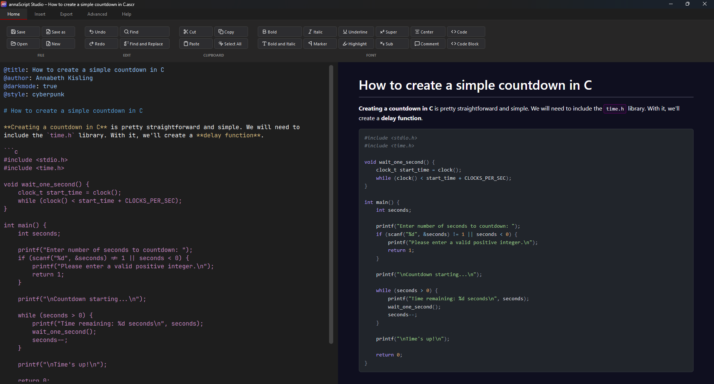Screen dimensions: 714x384
Task: Switch to the Advanced tab
Action: pos(97,14)
